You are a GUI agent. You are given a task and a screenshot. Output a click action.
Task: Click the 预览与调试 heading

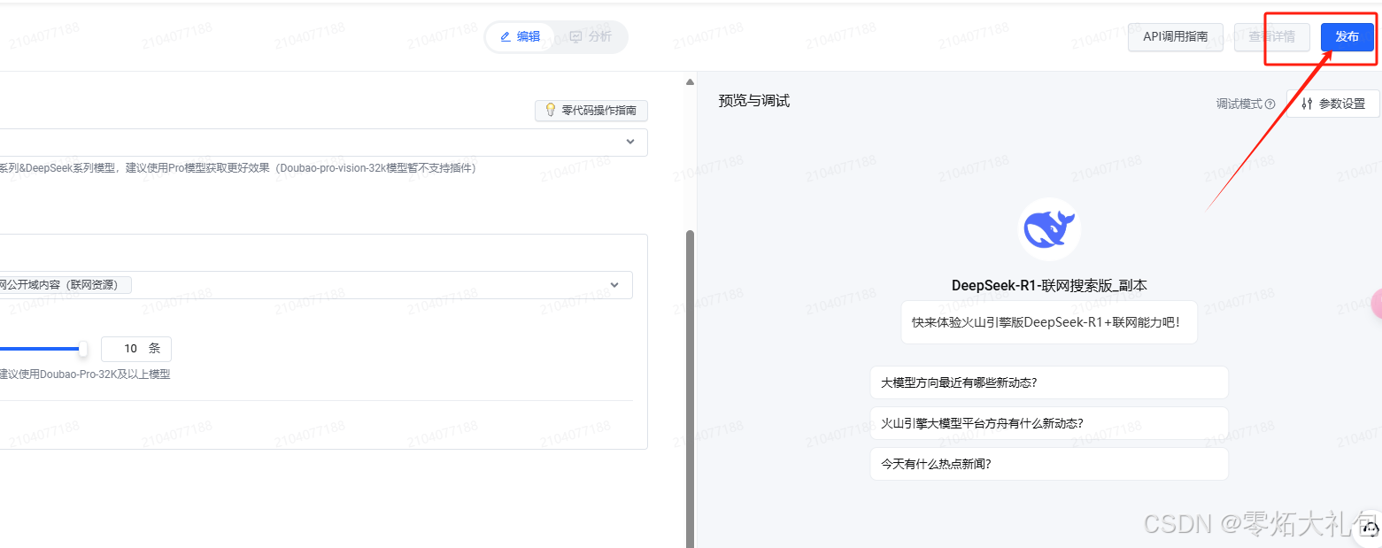coord(754,101)
